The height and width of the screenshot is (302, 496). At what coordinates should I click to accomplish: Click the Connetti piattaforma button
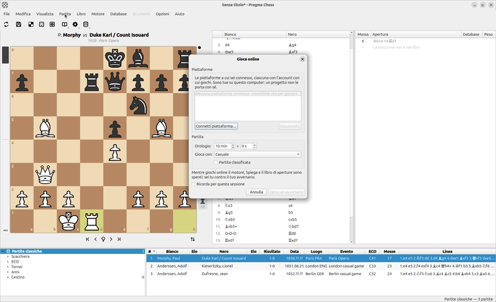tap(216, 126)
